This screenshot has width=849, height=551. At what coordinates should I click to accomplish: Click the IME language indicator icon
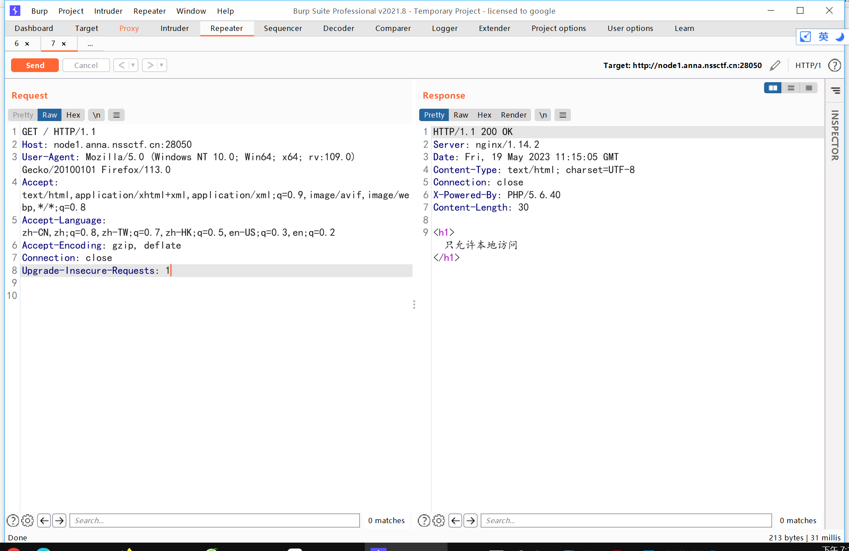[x=823, y=37]
